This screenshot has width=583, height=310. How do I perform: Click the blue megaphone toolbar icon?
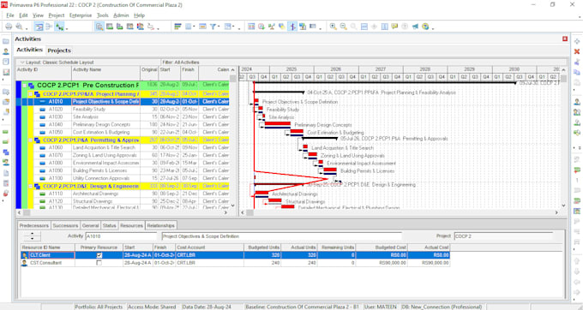(x=415, y=27)
